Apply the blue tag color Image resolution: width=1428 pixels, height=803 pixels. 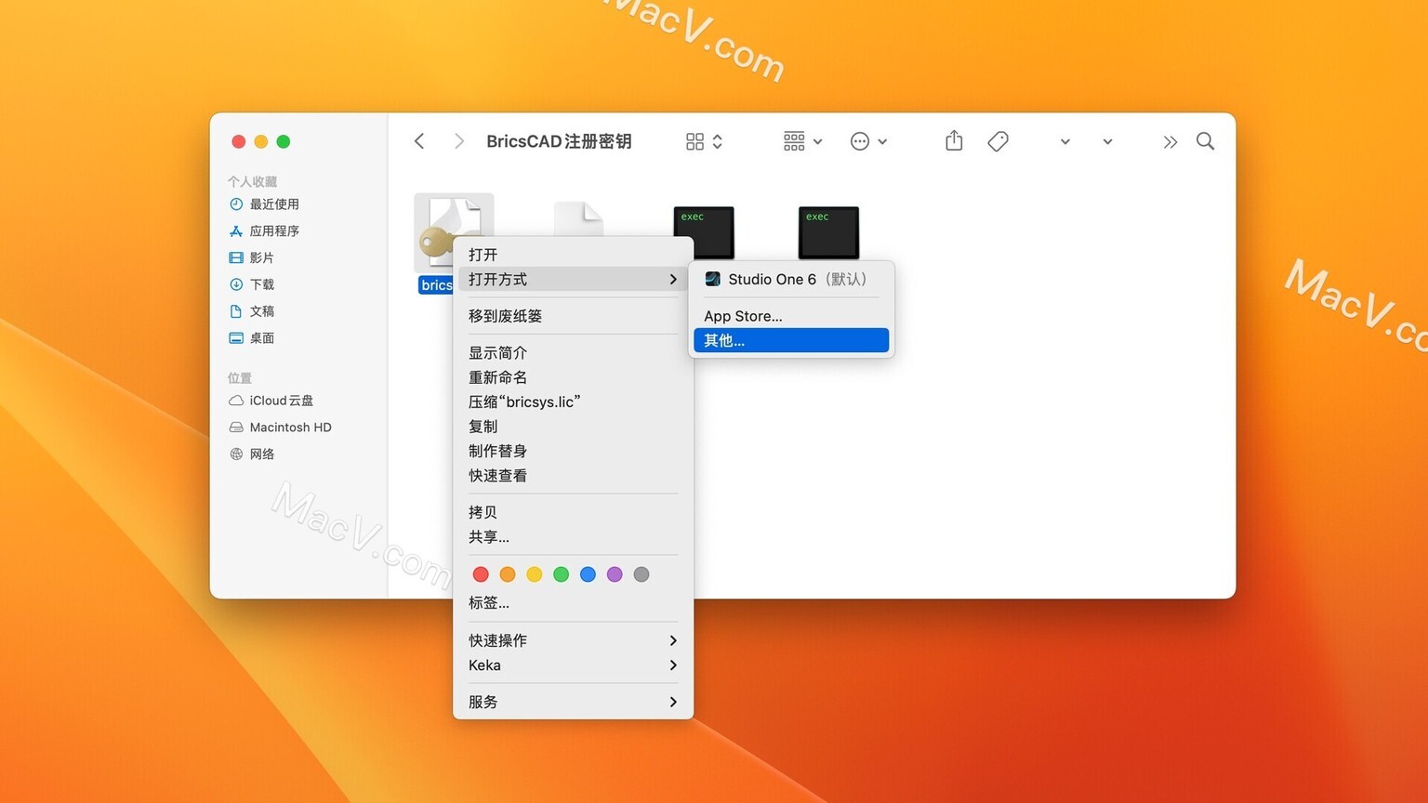588,574
